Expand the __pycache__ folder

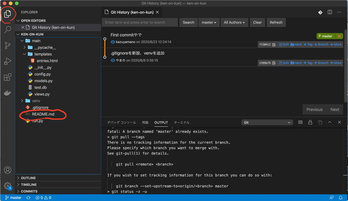[x=24, y=47]
